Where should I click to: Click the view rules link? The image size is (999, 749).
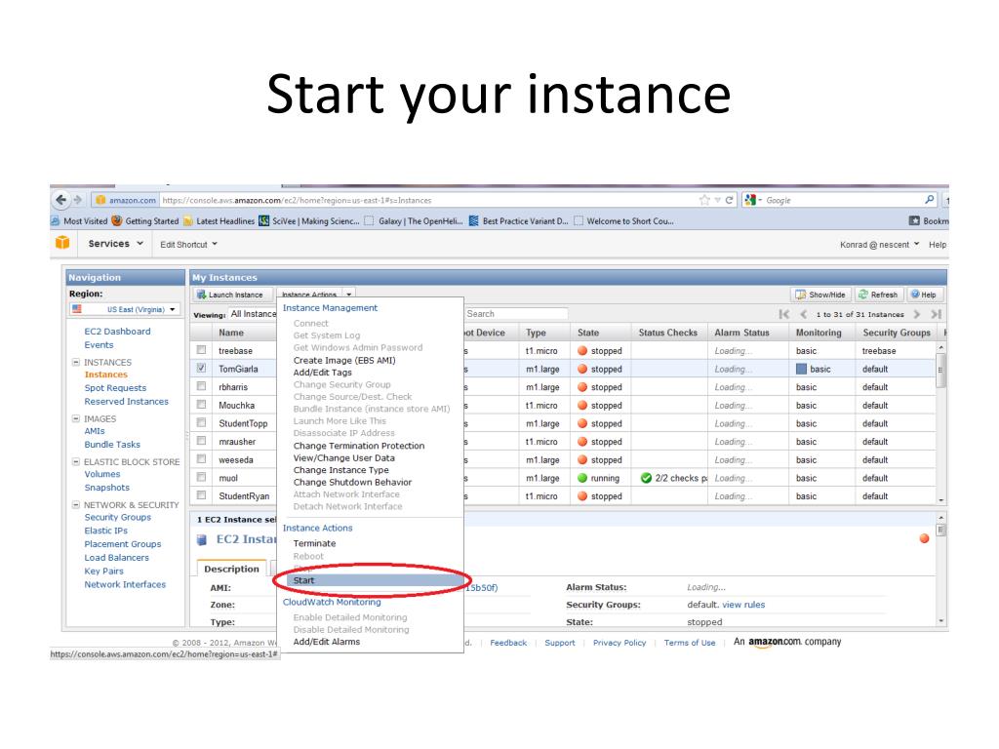click(743, 605)
